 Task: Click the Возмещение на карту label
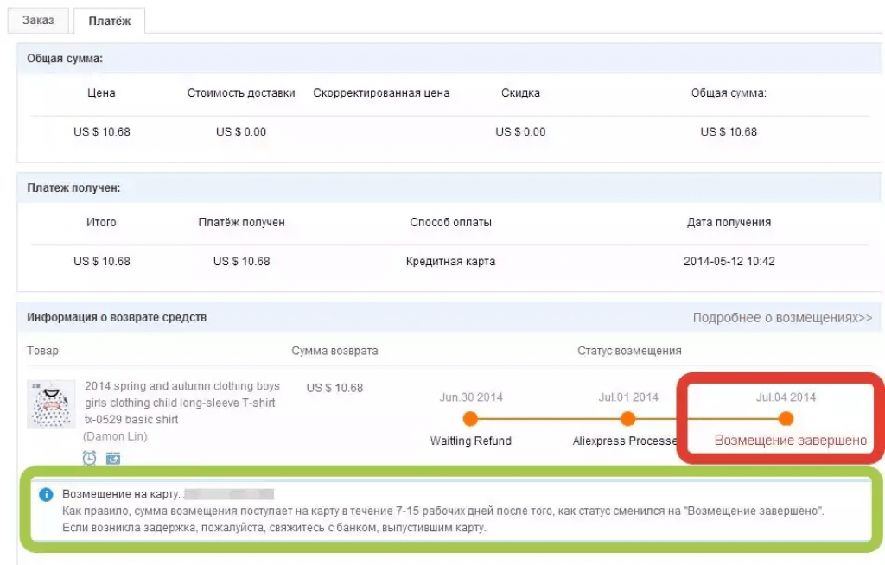click(x=121, y=494)
